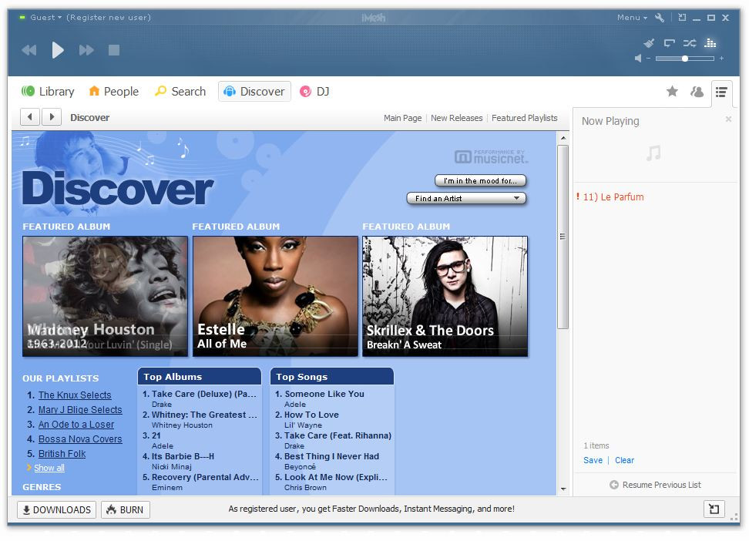The height and width of the screenshot is (541, 749).
Task: Select top song Someone Like You
Action: [x=324, y=394]
